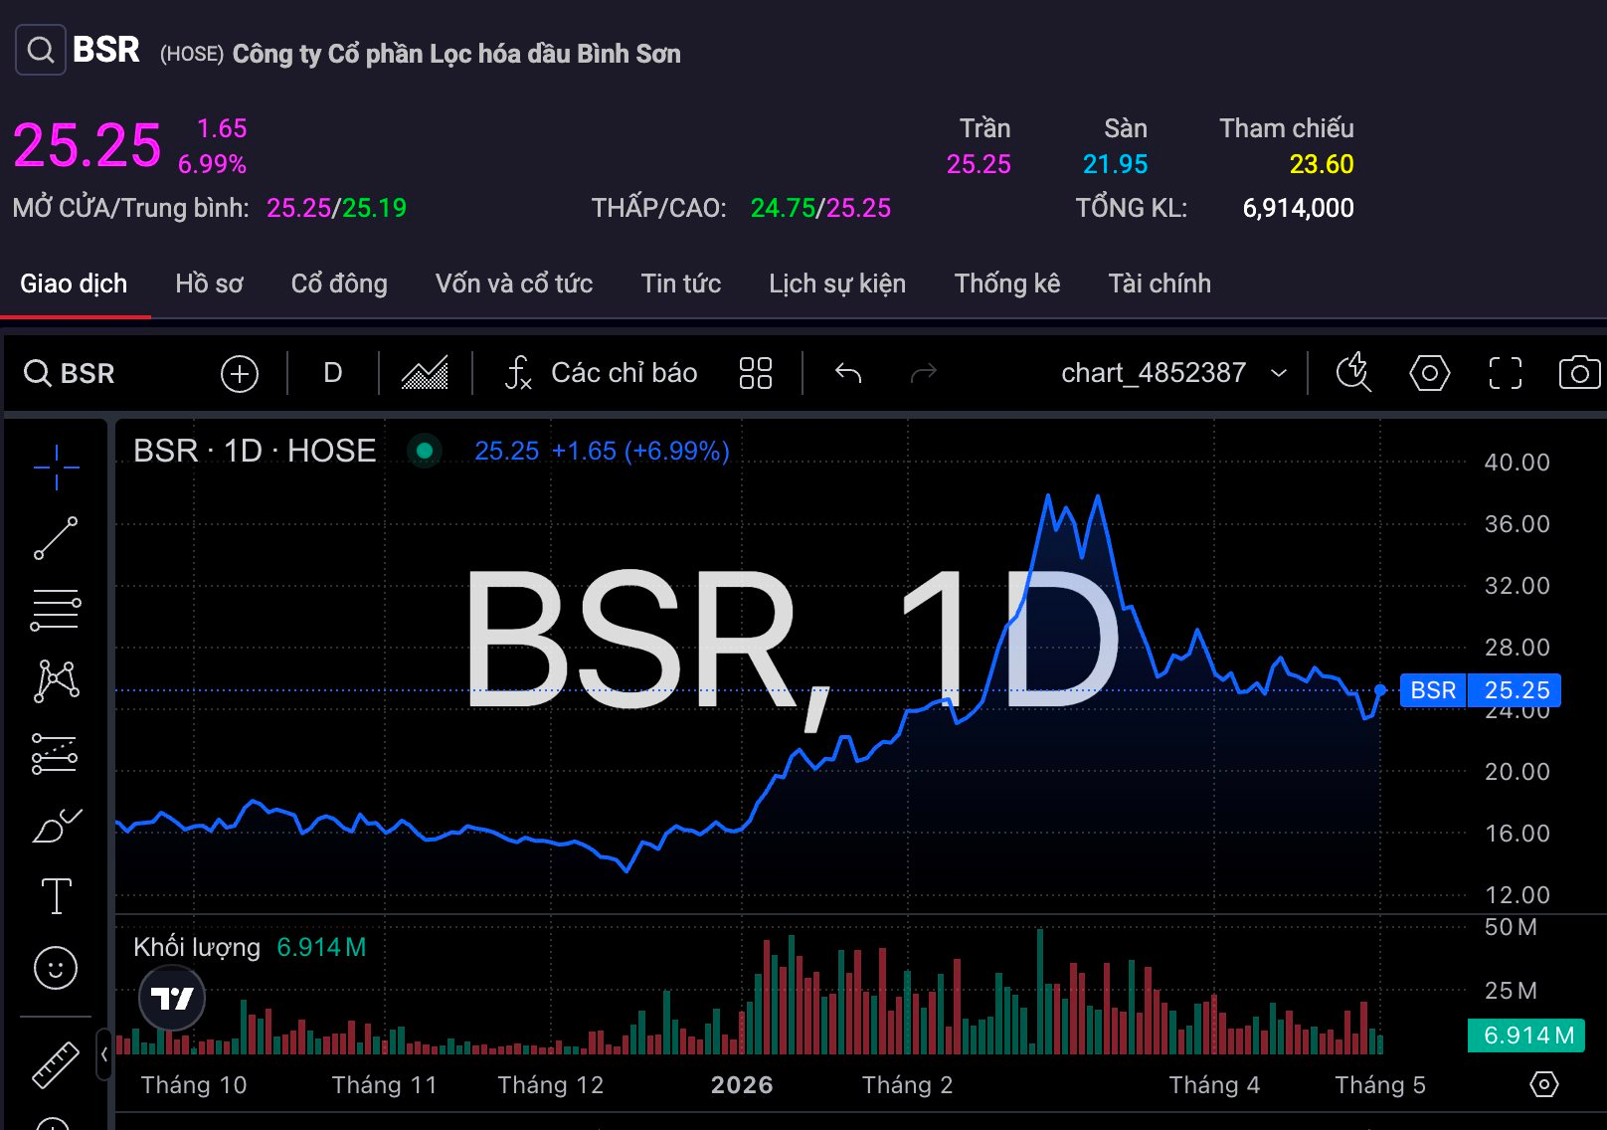
Task: Go to the Tin tức tab
Action: coord(681,283)
